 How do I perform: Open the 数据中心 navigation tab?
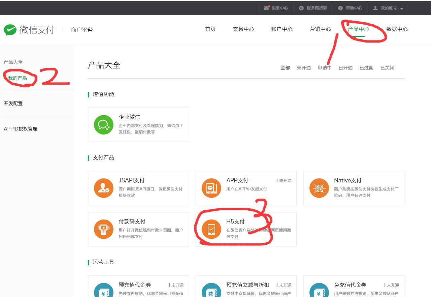coord(397,29)
